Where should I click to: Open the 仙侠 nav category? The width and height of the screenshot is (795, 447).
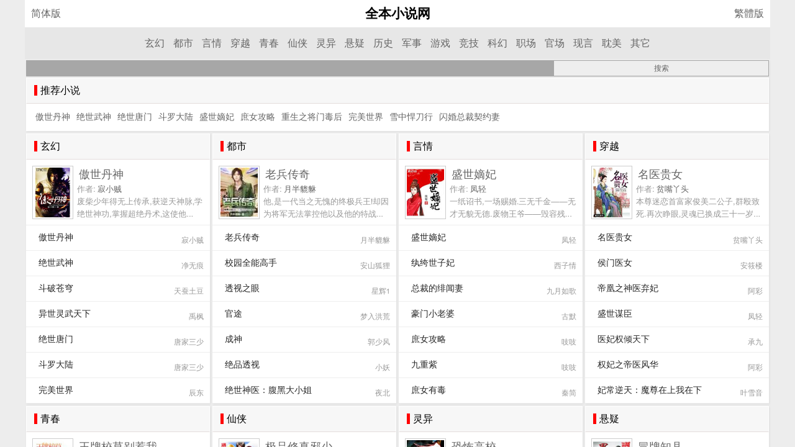(x=298, y=43)
